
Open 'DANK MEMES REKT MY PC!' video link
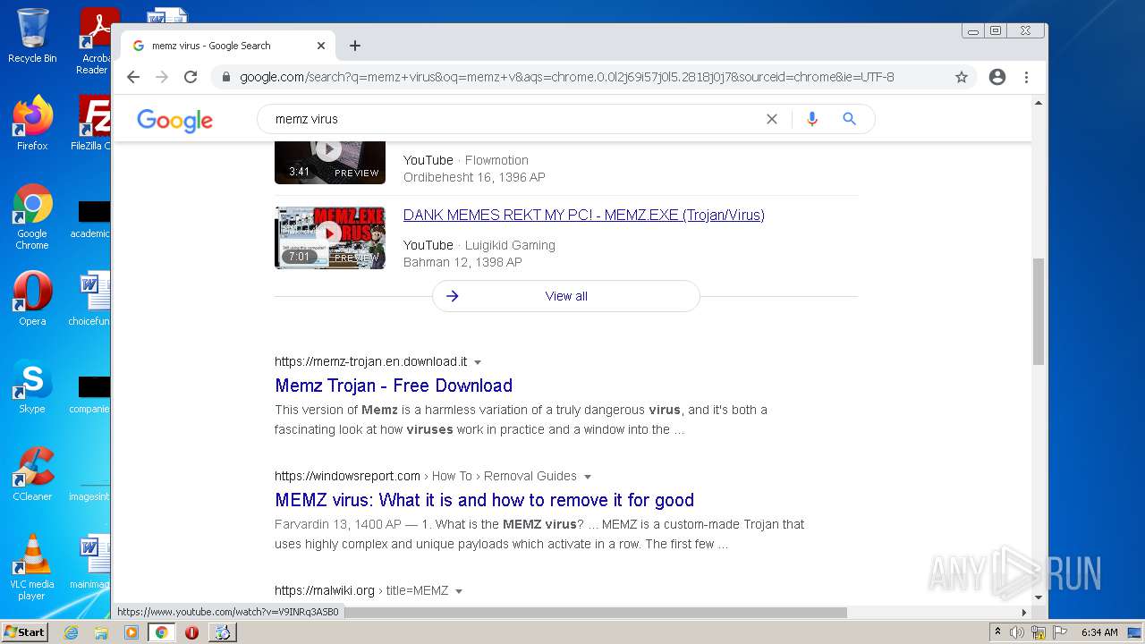click(584, 215)
